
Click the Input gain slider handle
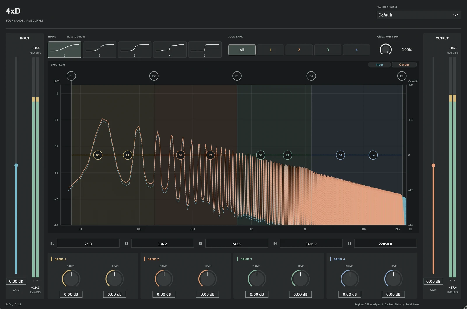16,165
